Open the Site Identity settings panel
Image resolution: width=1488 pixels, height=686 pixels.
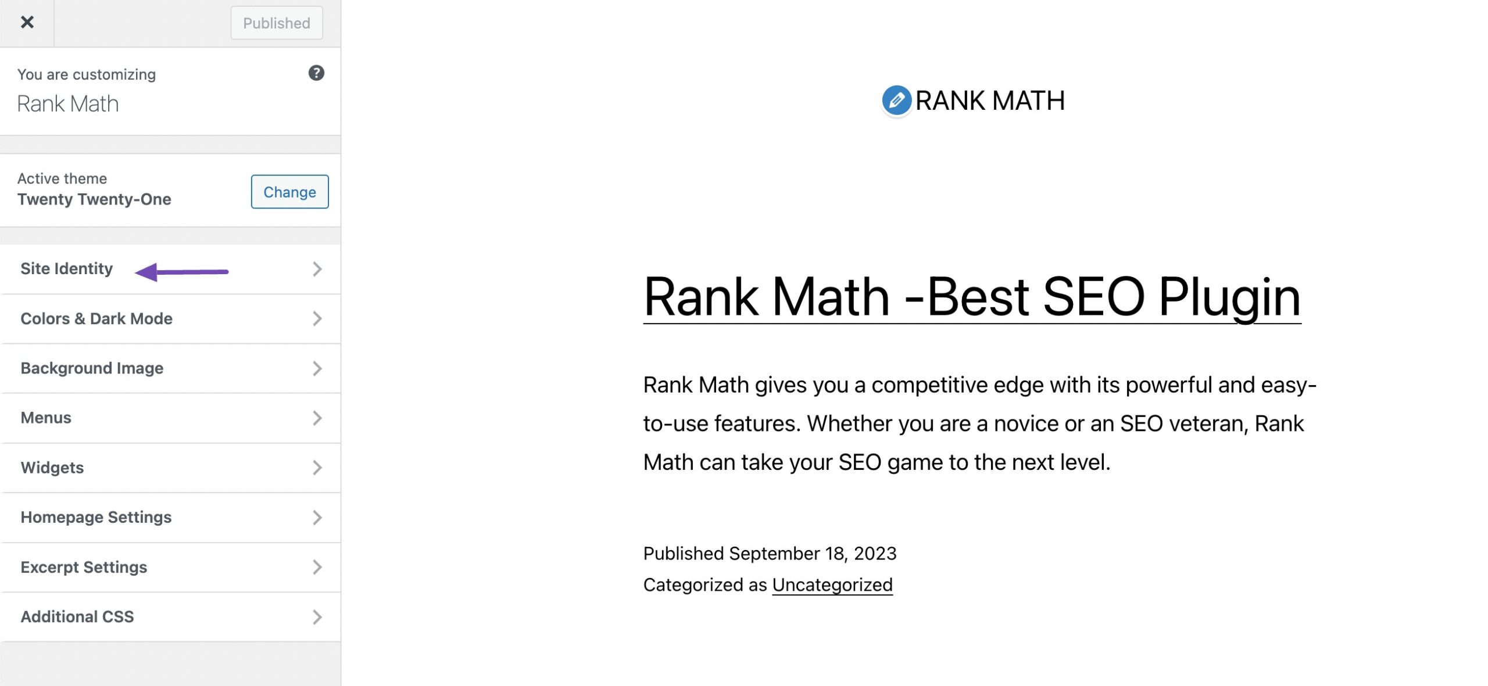pos(171,268)
